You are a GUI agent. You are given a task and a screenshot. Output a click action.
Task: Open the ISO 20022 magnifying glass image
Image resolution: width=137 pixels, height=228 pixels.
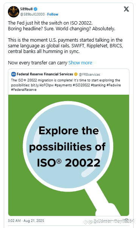coord(69,155)
